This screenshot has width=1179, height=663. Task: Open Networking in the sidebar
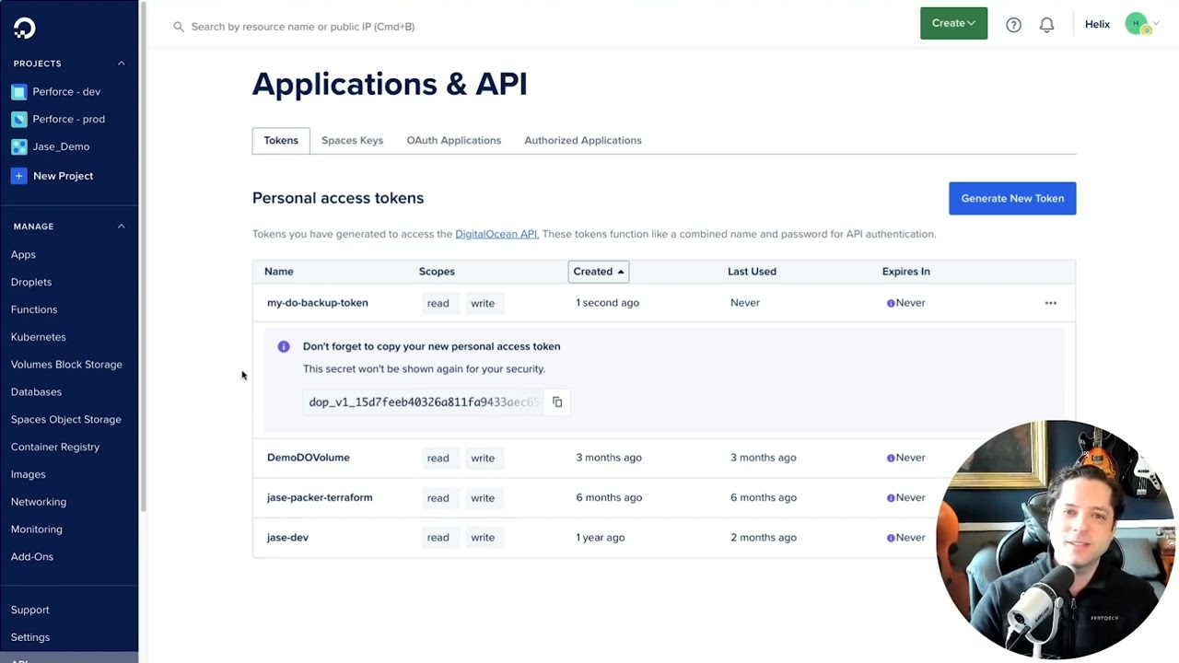pyautogui.click(x=39, y=502)
